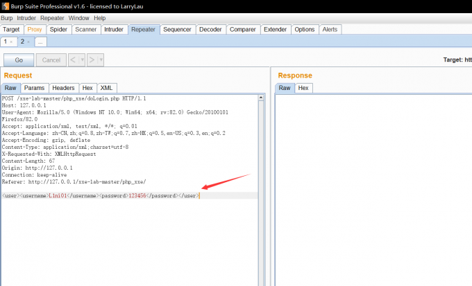
Task: Switch to the Decoder tab
Action: [x=210, y=30]
